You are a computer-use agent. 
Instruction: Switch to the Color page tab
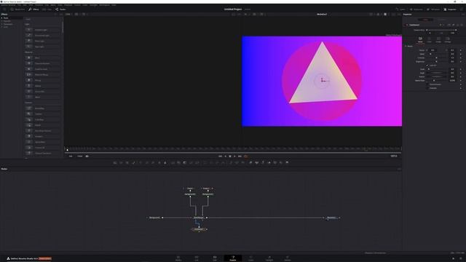click(250, 258)
